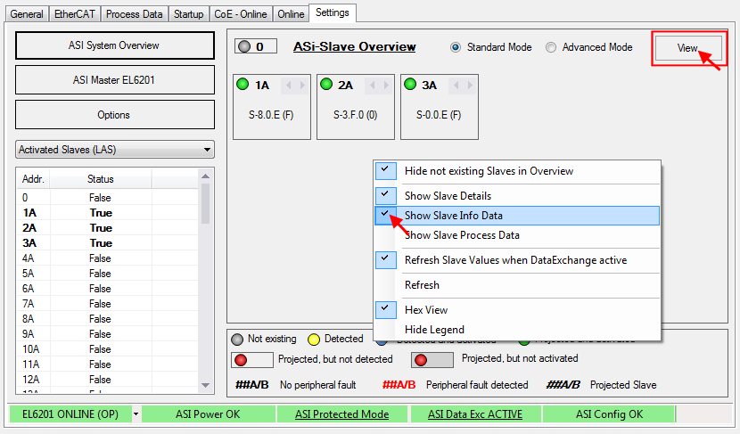
Task: Choose 'Show Slave Process Data' menu entry
Action: [517, 235]
